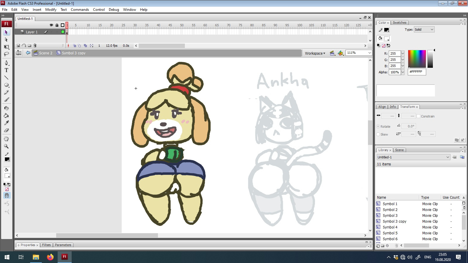
Task: Sort library by Use Count column
Action: [451, 198]
